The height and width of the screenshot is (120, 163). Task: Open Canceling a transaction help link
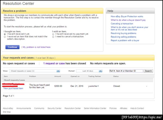point(122,24)
